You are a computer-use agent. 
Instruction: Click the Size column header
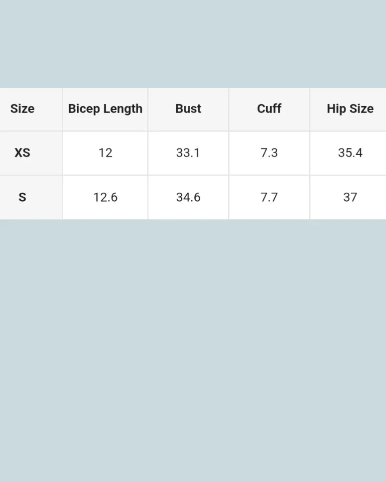[22, 109]
